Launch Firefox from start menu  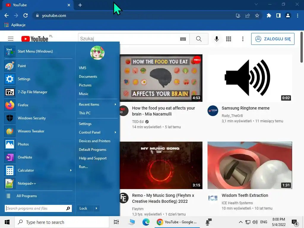[x=38, y=105]
